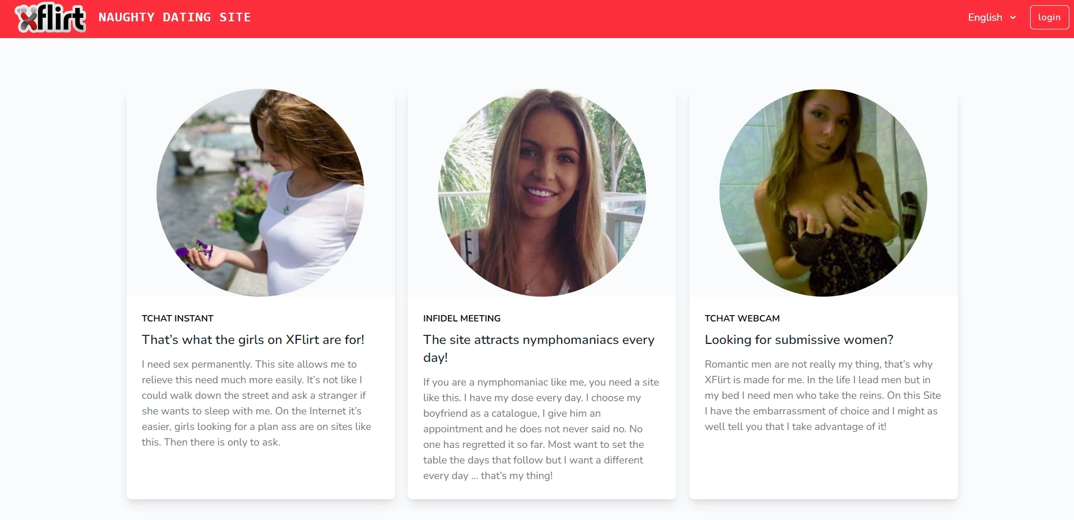Click the first card's description text
This screenshot has width=1074, height=520.
(257, 403)
